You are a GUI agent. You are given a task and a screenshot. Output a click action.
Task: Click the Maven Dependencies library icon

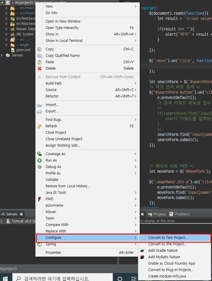12,29
